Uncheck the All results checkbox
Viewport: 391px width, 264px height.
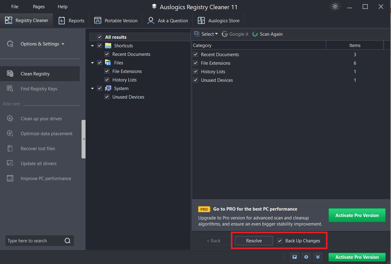click(100, 37)
